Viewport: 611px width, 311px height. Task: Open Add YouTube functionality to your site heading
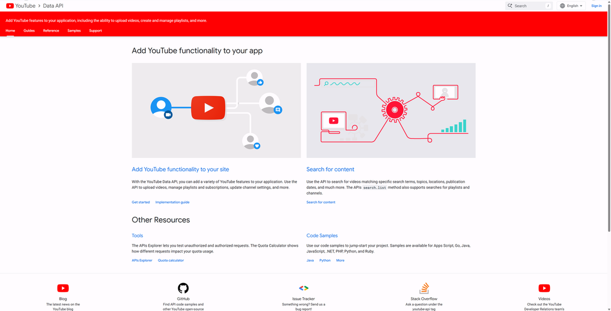coord(180,169)
